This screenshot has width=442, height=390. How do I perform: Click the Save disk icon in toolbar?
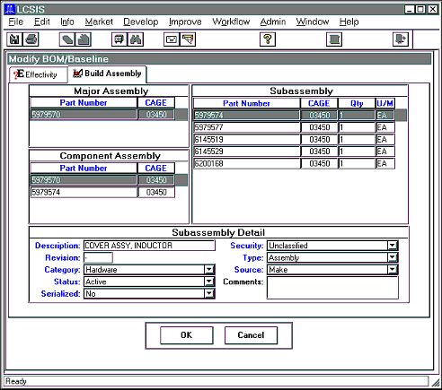14,39
